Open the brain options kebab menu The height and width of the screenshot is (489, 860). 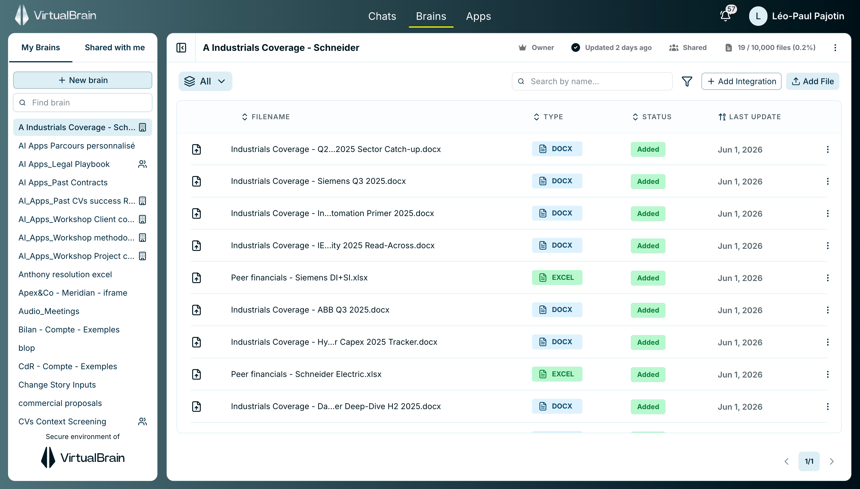[835, 48]
